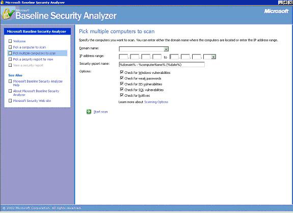Click the bullet icon beside About Microsoft Baseline Security Analyzer
Viewport: 293px width, 213px height.
[x=10, y=91]
